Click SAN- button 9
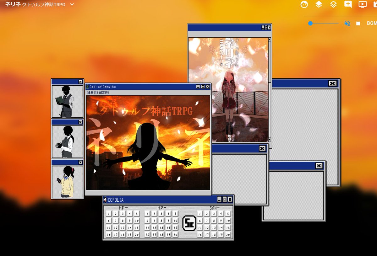377x256 pixels. pyautogui.click(x=221, y=221)
